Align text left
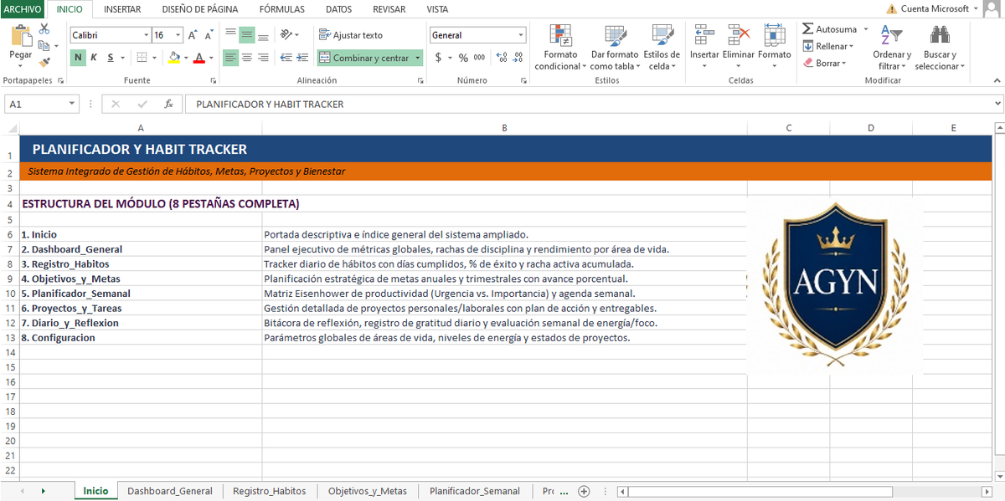Image resolution: width=1005 pixels, height=501 pixels. click(x=231, y=58)
